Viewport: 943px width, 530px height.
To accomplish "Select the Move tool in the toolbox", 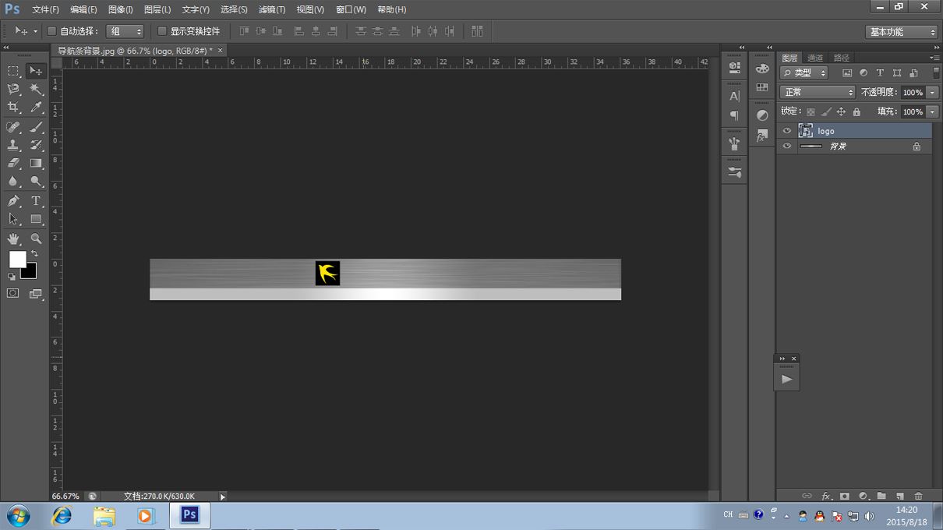I will tap(36, 71).
